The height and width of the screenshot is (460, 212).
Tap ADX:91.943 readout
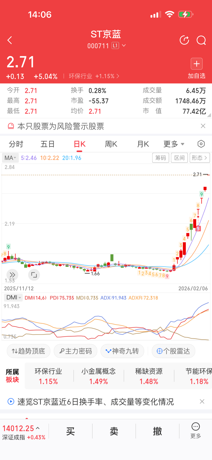(113, 298)
